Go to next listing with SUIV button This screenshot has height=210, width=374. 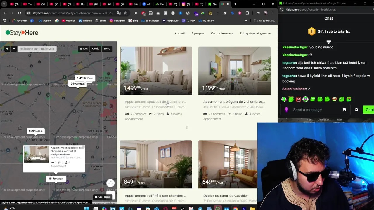click(x=107, y=49)
